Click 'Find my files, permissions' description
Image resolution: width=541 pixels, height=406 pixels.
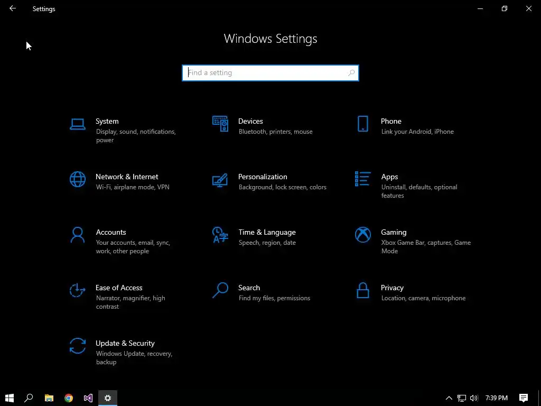[274, 298]
